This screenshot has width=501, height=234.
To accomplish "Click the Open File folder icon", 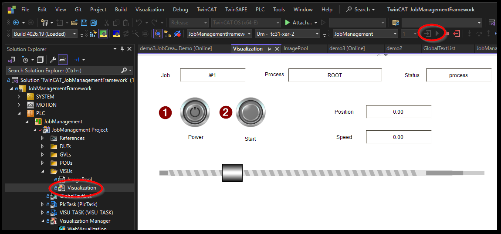I will pos(74,23).
